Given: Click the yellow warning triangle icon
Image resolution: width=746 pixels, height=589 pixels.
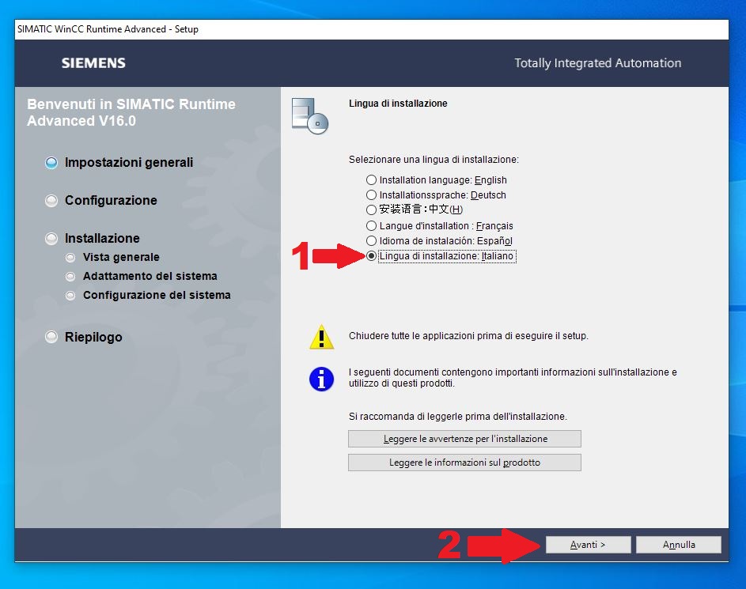Looking at the screenshot, I should (322, 337).
